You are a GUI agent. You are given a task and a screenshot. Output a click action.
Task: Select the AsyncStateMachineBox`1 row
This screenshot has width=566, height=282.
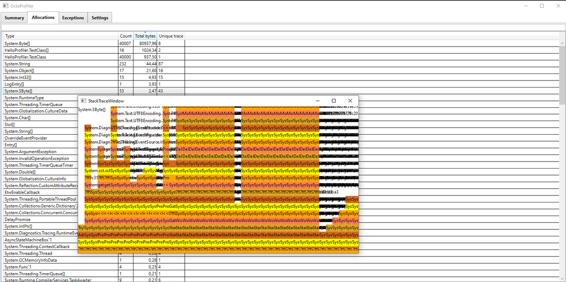point(40,240)
